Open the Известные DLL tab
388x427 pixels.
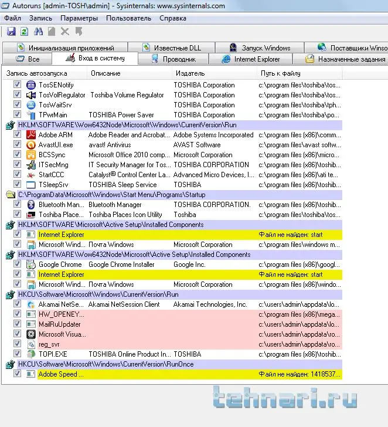[x=171, y=48]
